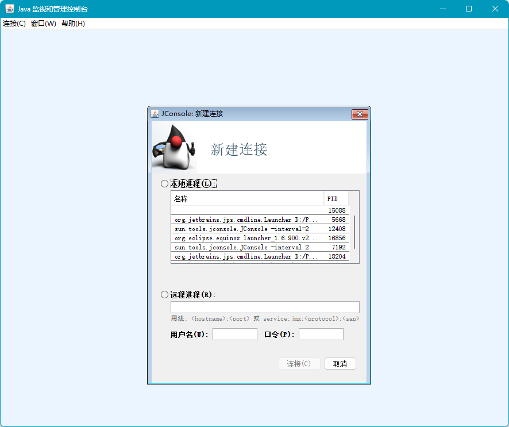
Task: Focus the remote process address field
Action: pyautogui.click(x=265, y=307)
